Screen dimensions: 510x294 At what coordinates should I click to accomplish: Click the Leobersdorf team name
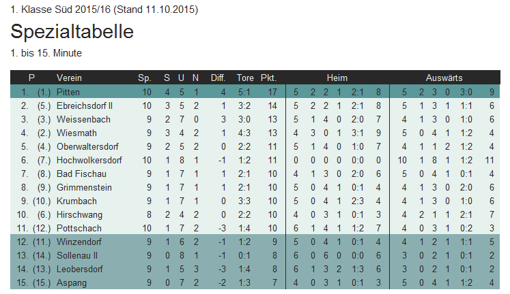[80, 269]
